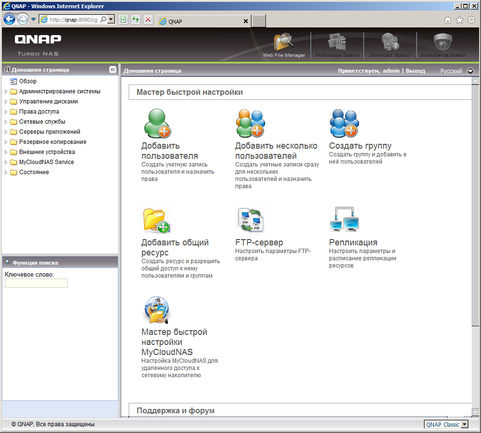481x433 pixels.
Task: Open Multimedia Station icon
Action: pyautogui.click(x=337, y=42)
